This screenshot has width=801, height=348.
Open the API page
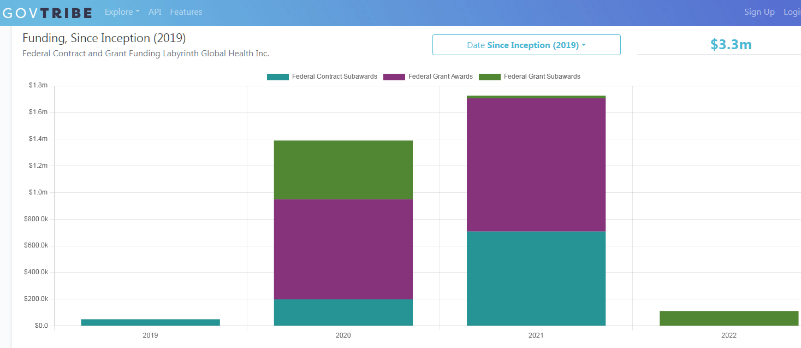pos(155,12)
